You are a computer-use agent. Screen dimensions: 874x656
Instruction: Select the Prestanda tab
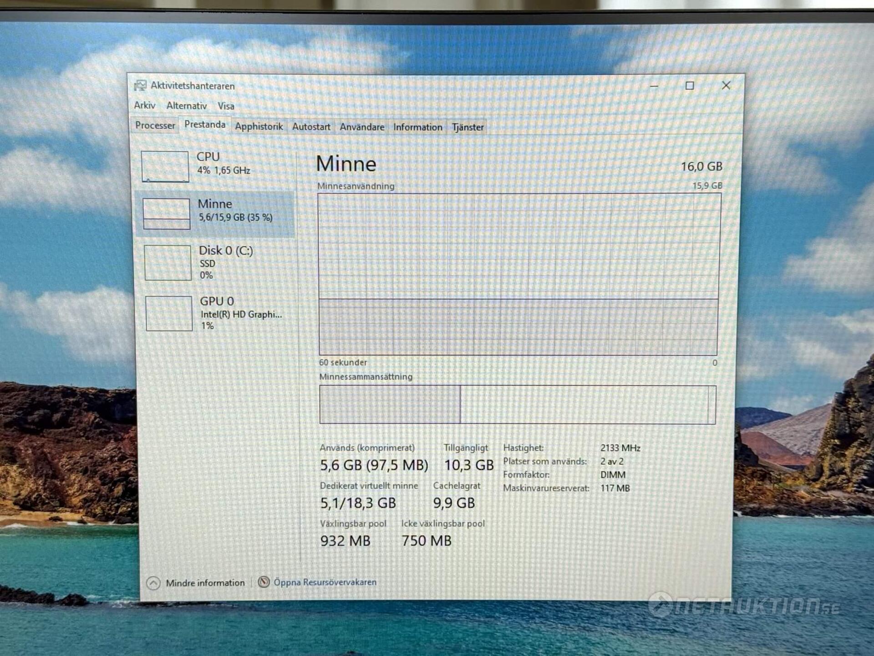(x=205, y=125)
